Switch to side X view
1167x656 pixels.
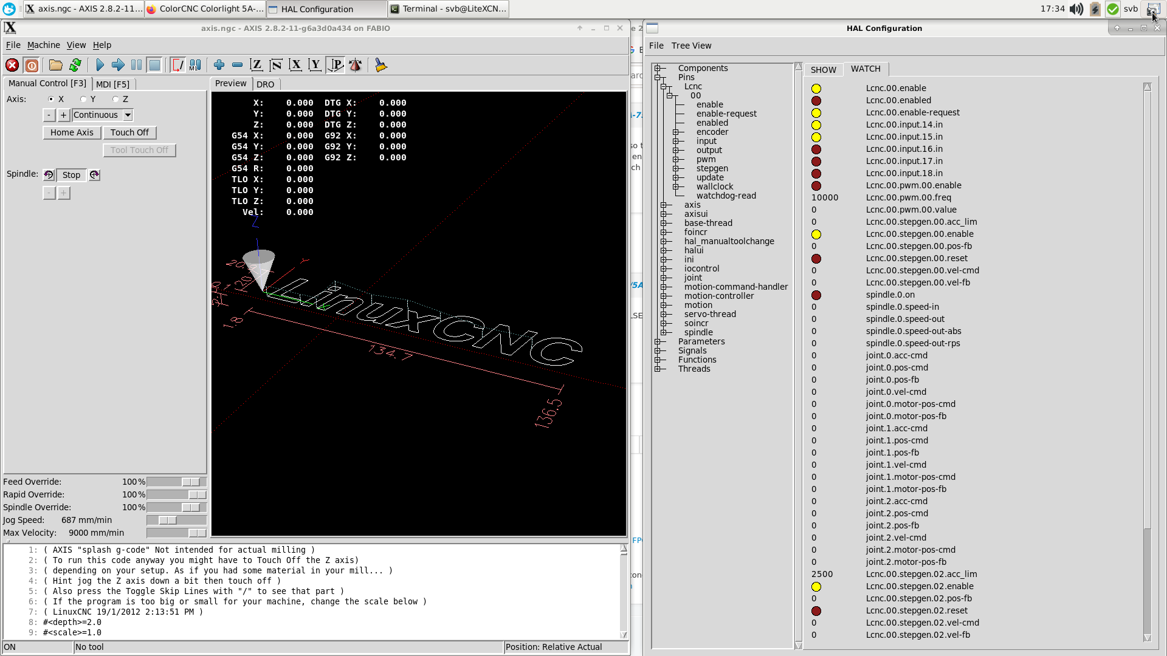click(x=295, y=65)
